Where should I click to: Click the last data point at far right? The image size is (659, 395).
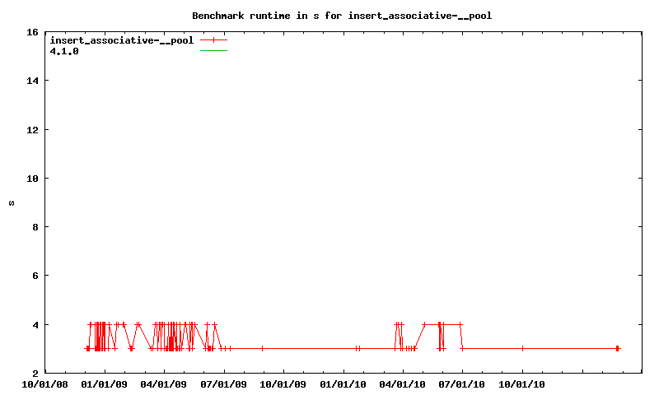tap(617, 349)
